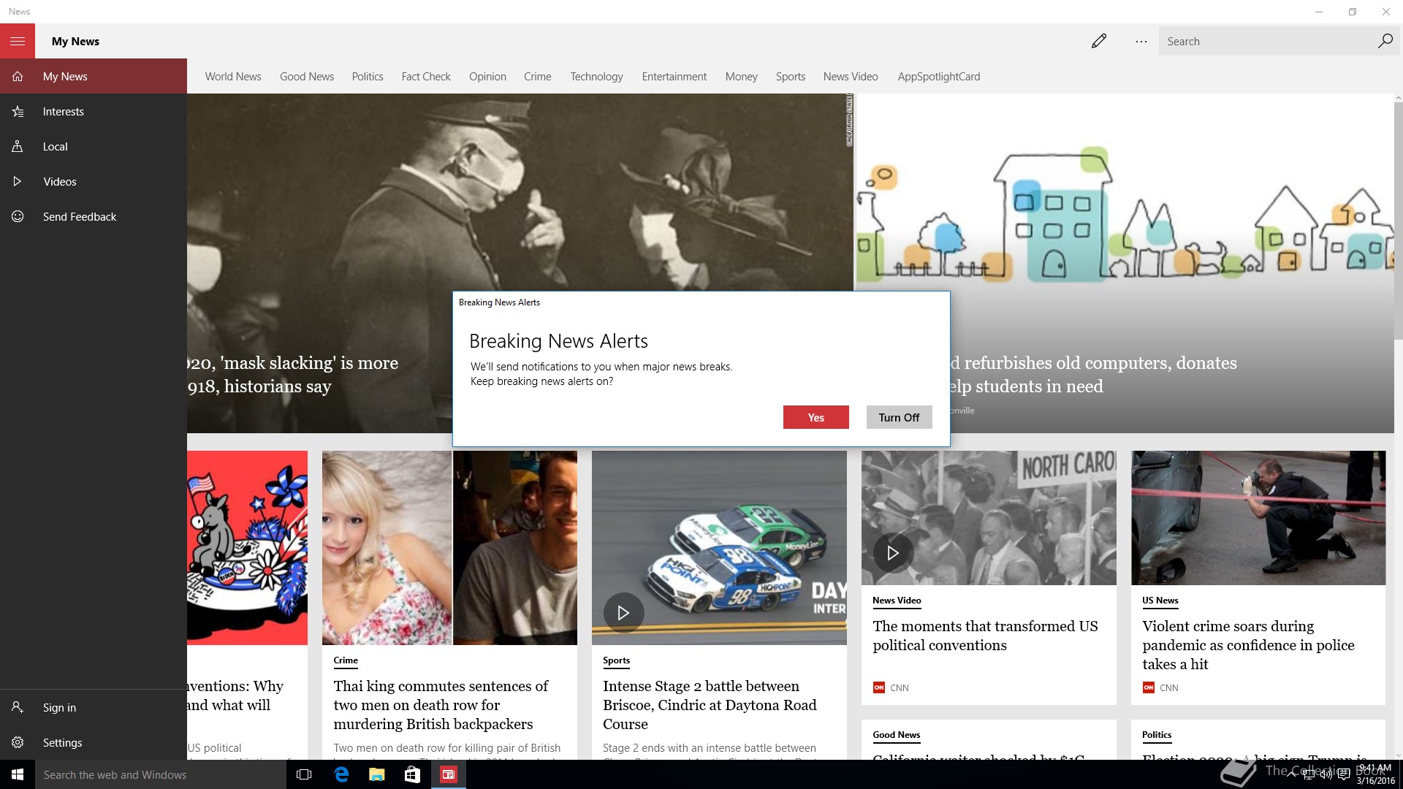Play the Daytona racing video

pos(623,613)
